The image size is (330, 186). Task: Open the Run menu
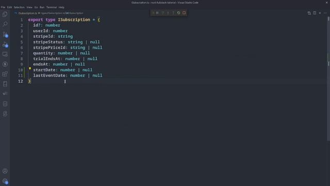[x=42, y=7]
